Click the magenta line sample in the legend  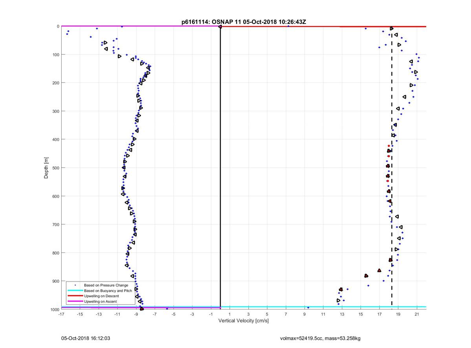coord(75,302)
